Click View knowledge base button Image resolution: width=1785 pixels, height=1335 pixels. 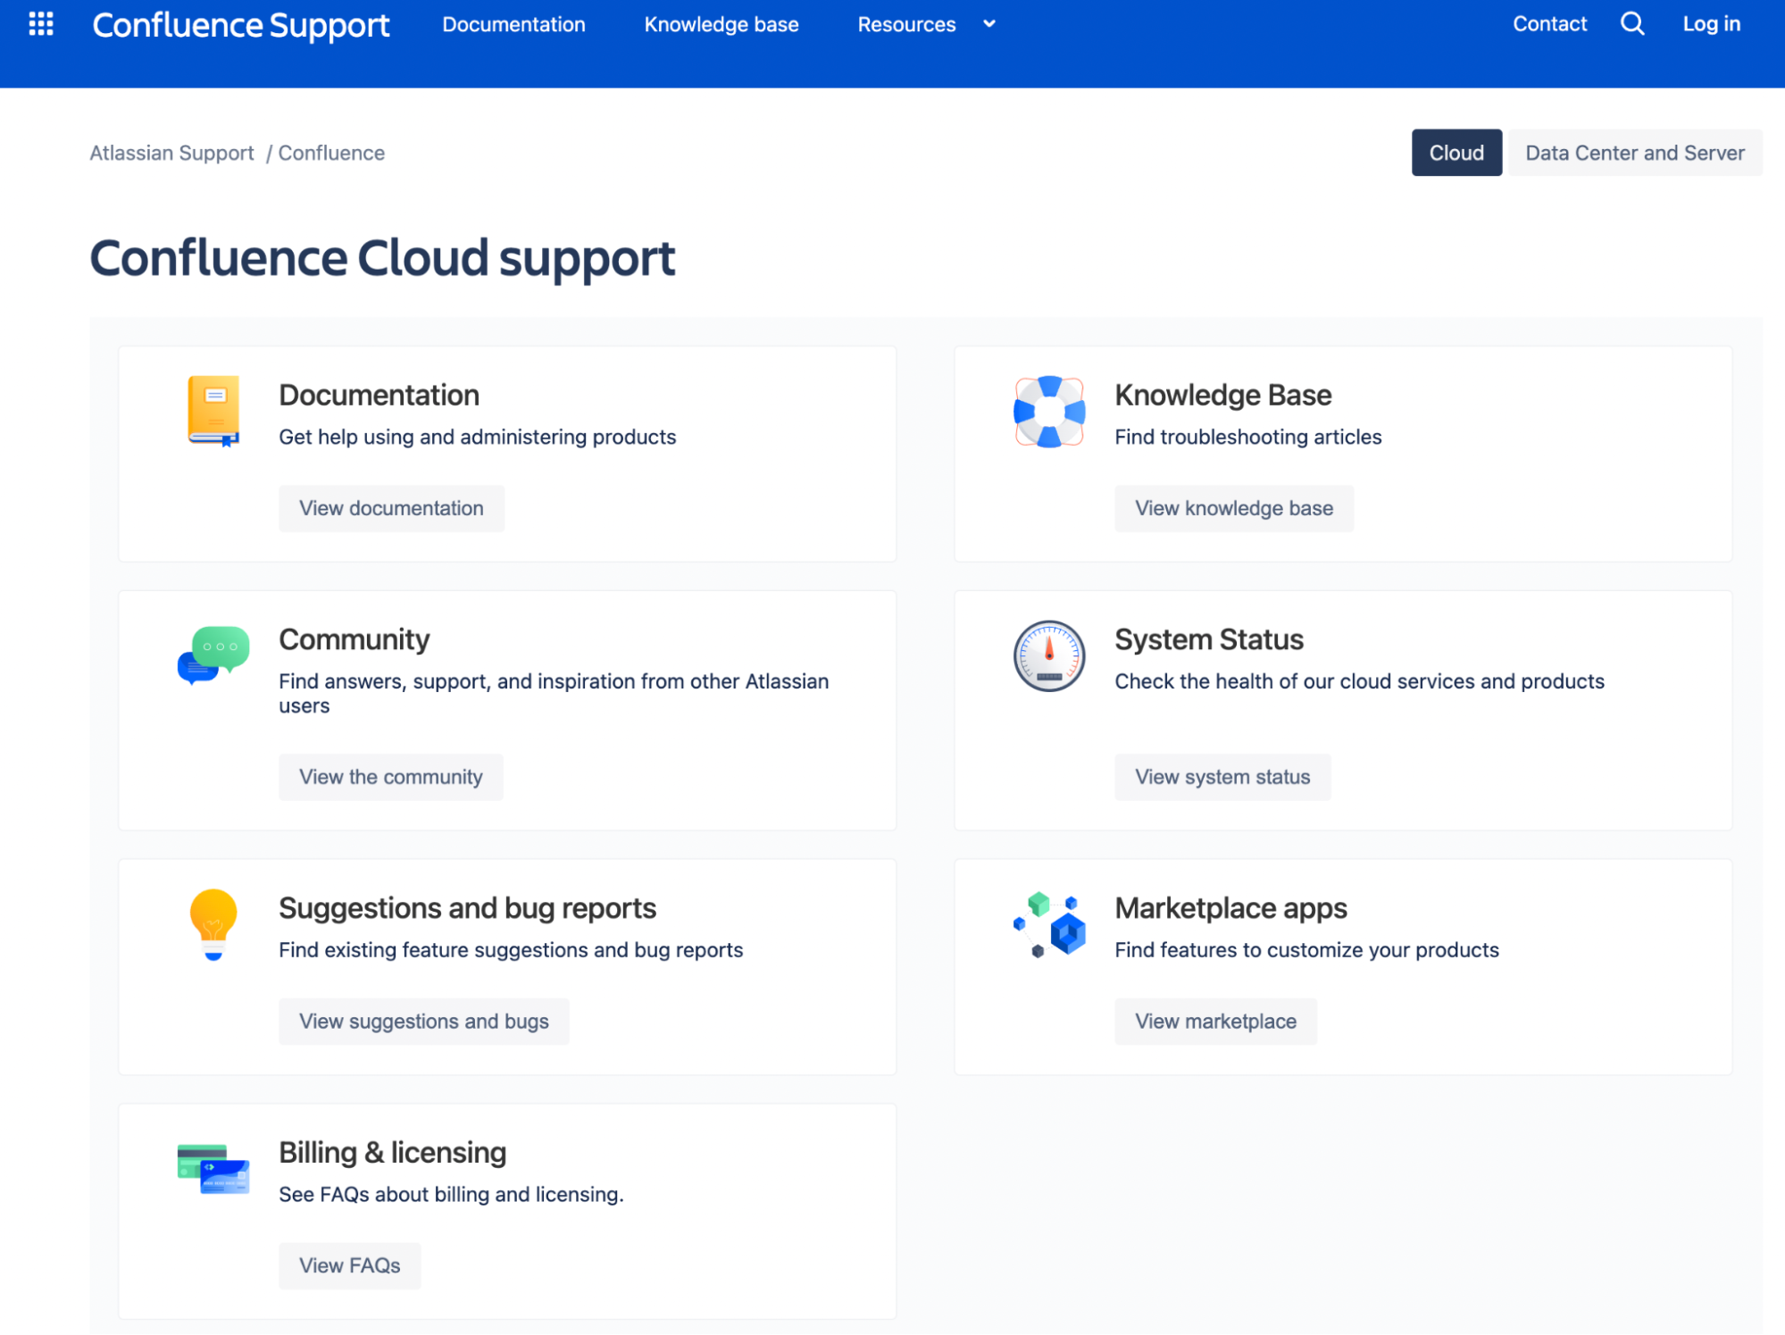[x=1234, y=508]
